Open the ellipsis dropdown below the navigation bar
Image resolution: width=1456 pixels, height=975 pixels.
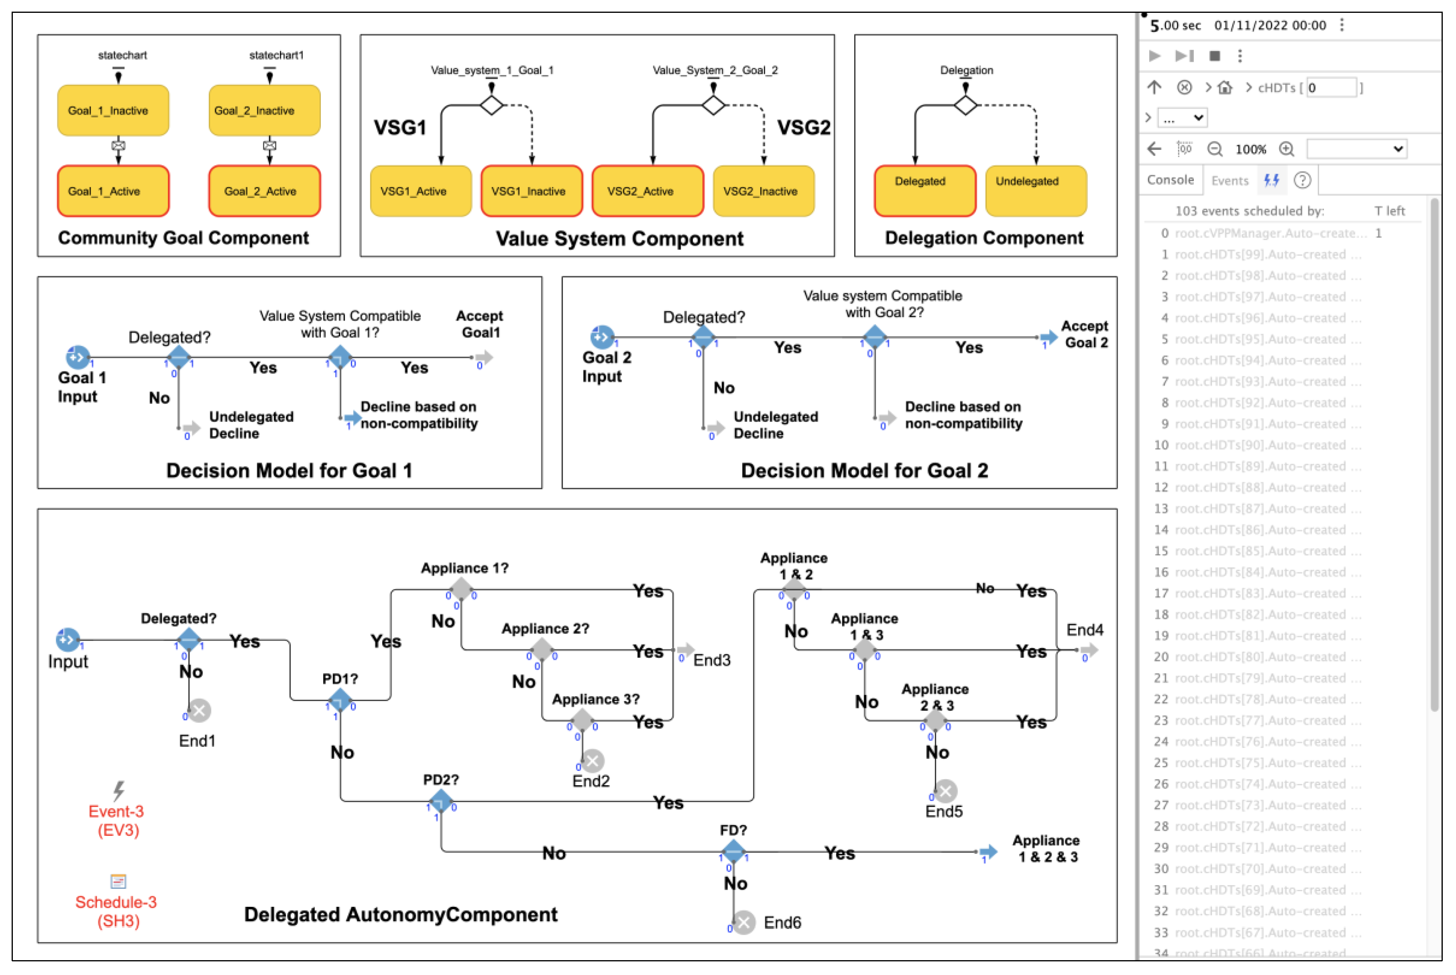tap(1183, 118)
